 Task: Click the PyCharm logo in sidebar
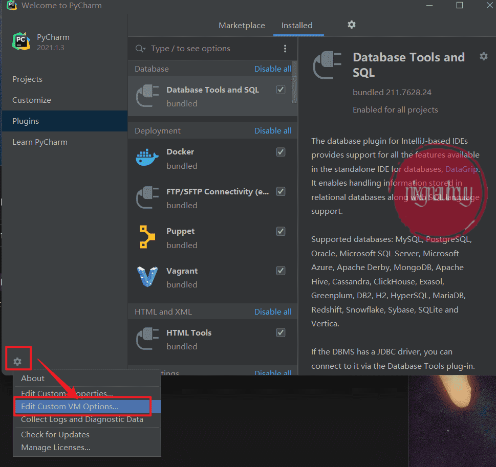[x=21, y=41]
